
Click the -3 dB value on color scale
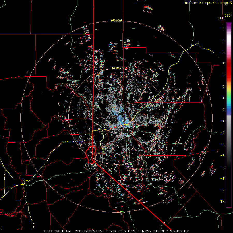222,144
